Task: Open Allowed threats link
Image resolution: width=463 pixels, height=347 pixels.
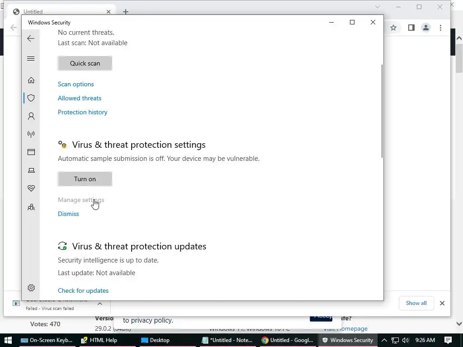Action: point(80,98)
